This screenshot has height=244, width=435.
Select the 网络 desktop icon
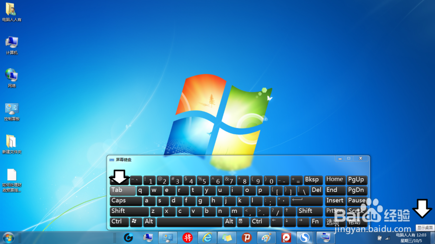[x=12, y=78]
